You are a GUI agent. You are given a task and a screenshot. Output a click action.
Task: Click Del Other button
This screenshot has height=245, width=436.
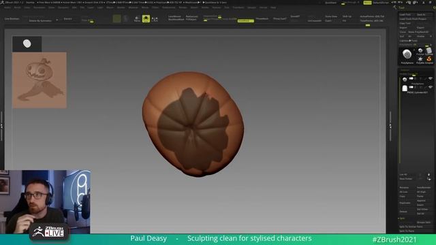[422, 209]
